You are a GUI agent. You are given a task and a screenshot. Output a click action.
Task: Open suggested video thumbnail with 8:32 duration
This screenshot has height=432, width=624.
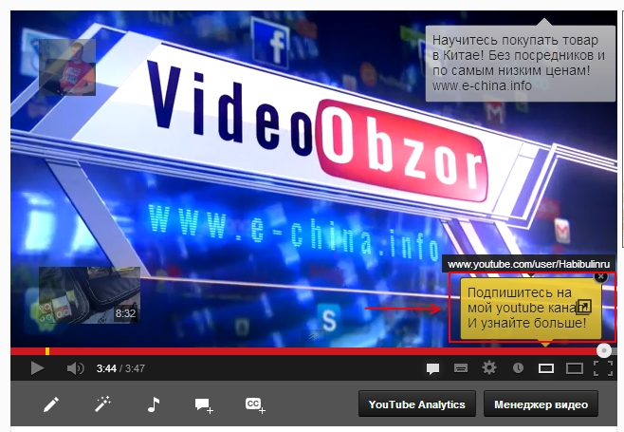click(89, 295)
